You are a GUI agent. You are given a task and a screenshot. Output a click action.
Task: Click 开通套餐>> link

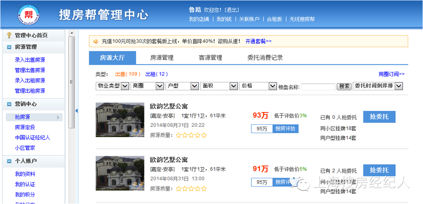[x=258, y=41]
